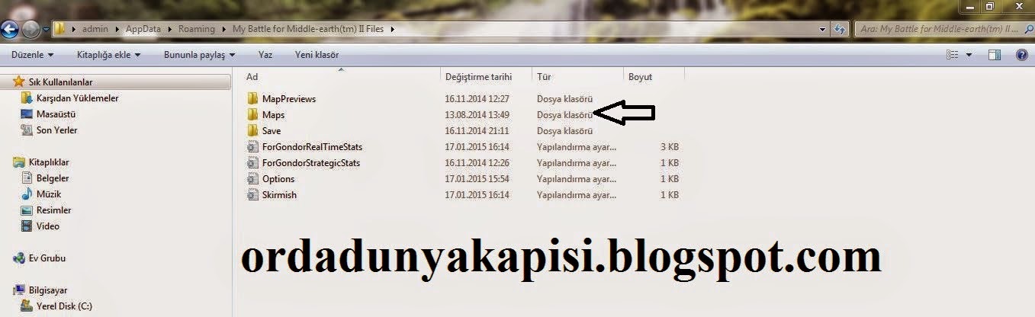Sort by the Boyut column header

(x=640, y=77)
